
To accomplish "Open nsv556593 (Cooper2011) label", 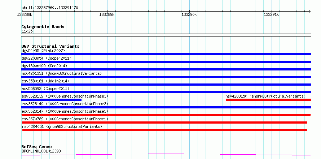I will click(x=45, y=89).
